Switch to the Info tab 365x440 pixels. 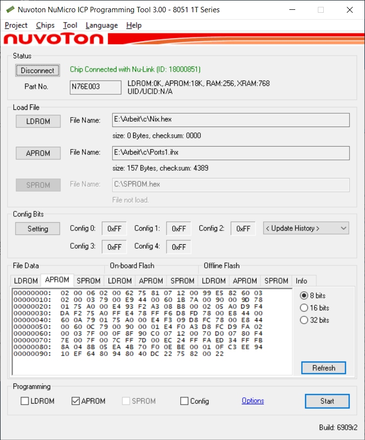pos(301,281)
